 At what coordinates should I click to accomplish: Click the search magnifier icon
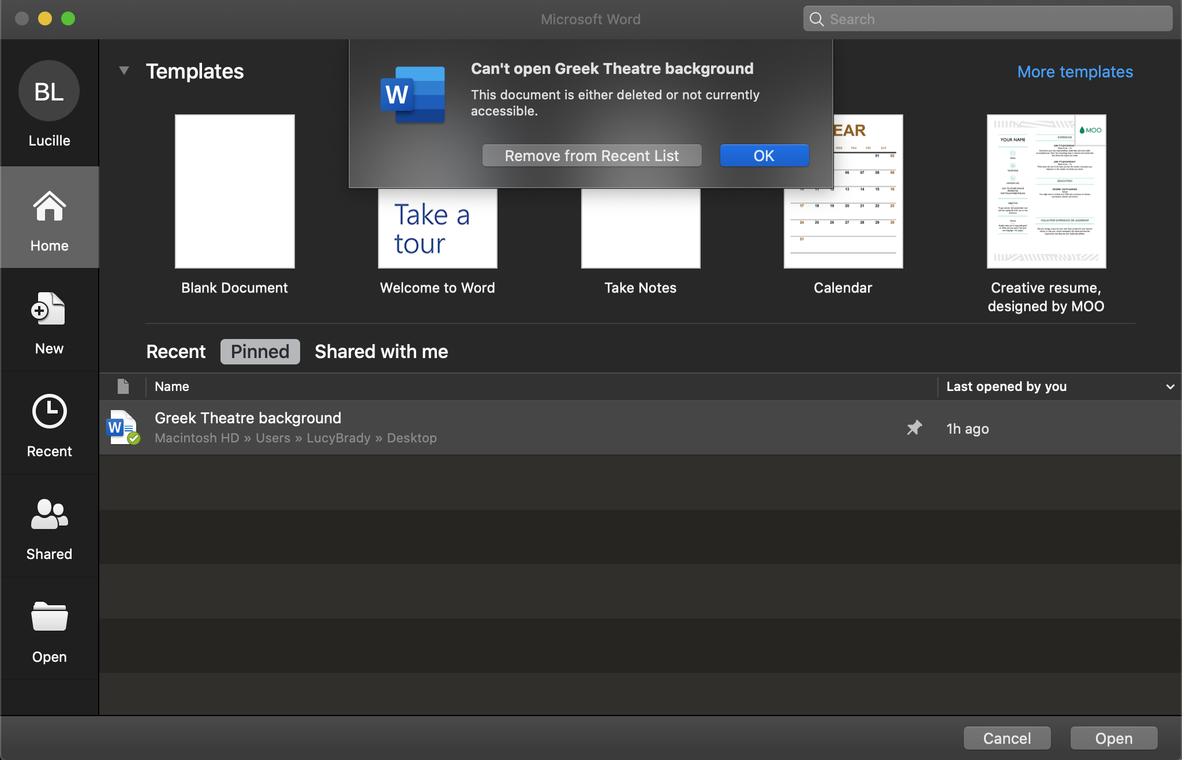(x=816, y=19)
